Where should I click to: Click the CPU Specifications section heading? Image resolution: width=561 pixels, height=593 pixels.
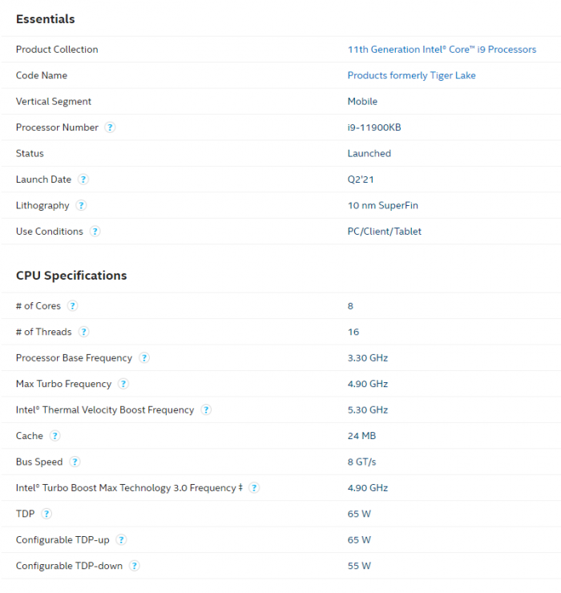[71, 276]
